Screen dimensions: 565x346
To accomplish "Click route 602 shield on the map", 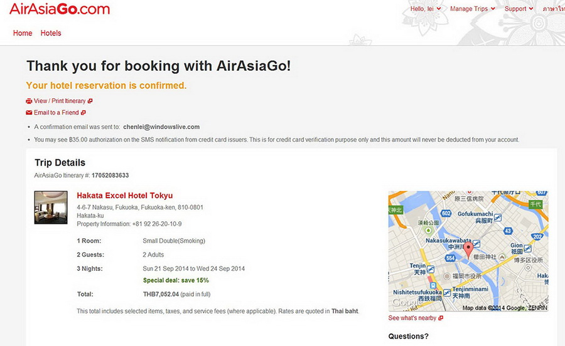I will (446, 213).
